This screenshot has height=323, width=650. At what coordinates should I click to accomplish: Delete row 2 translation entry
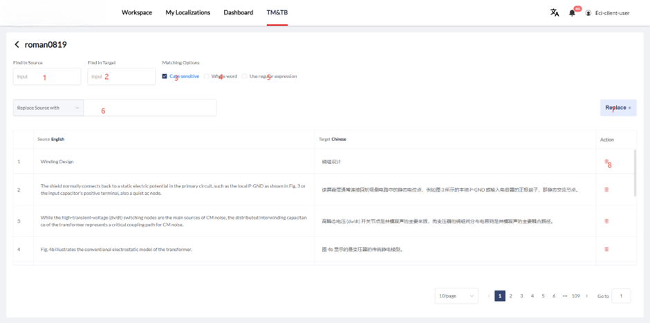click(606, 190)
